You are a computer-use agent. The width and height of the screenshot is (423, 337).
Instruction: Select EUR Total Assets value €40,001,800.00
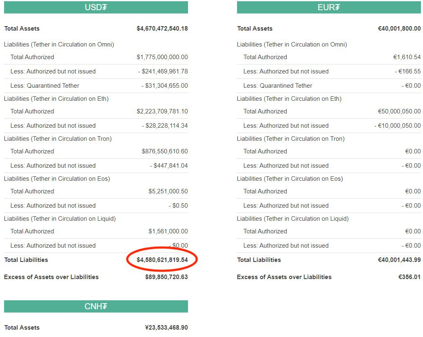pos(399,29)
